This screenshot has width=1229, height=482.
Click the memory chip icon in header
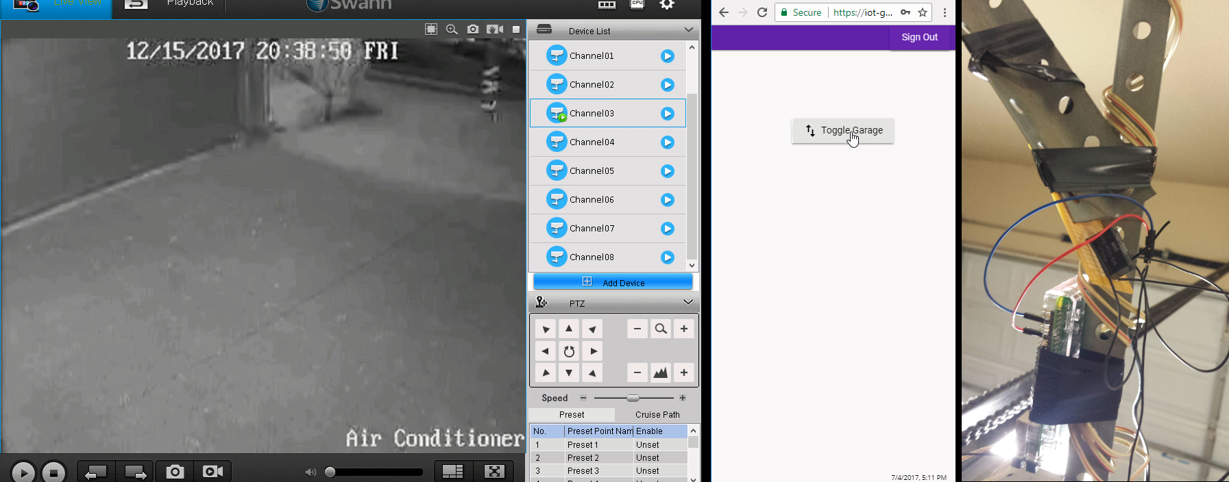(607, 5)
